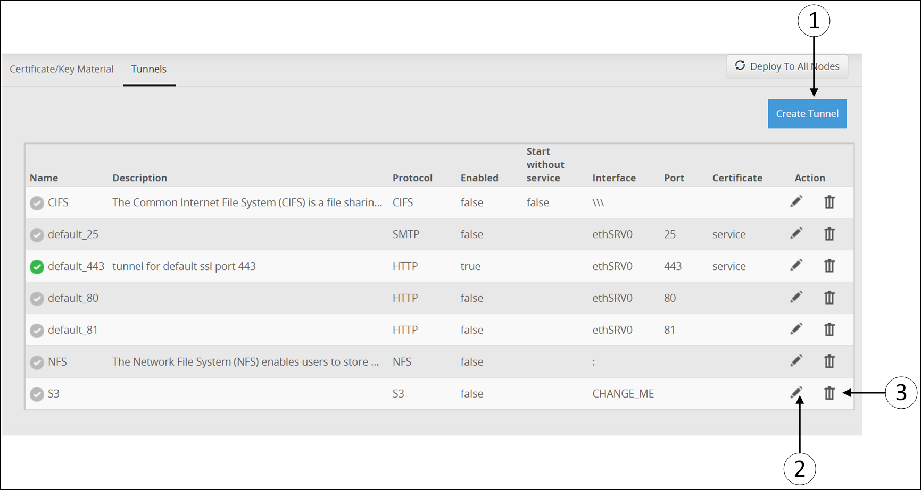The image size is (921, 490).
Task: Edit the default_80 tunnel entry
Action: pos(796,298)
